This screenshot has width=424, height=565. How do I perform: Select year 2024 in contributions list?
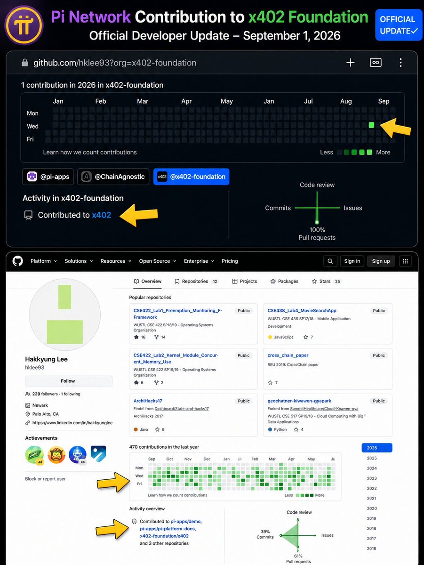[372, 468]
